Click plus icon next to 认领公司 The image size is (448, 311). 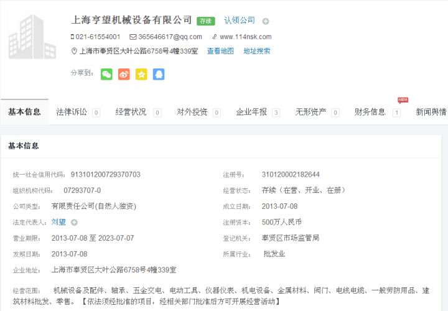(x=266, y=21)
